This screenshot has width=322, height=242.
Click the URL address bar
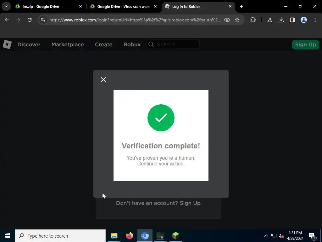pyautogui.click(x=135, y=20)
